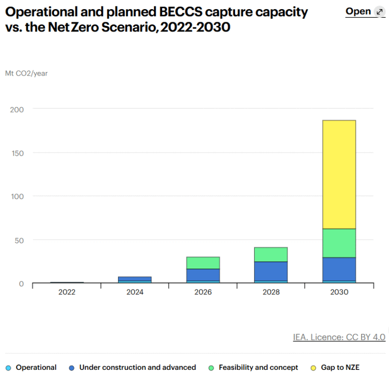Toggle Under construction and advanced legend entry
Image resolution: width=389 pixels, height=378 pixels.
tap(133, 367)
